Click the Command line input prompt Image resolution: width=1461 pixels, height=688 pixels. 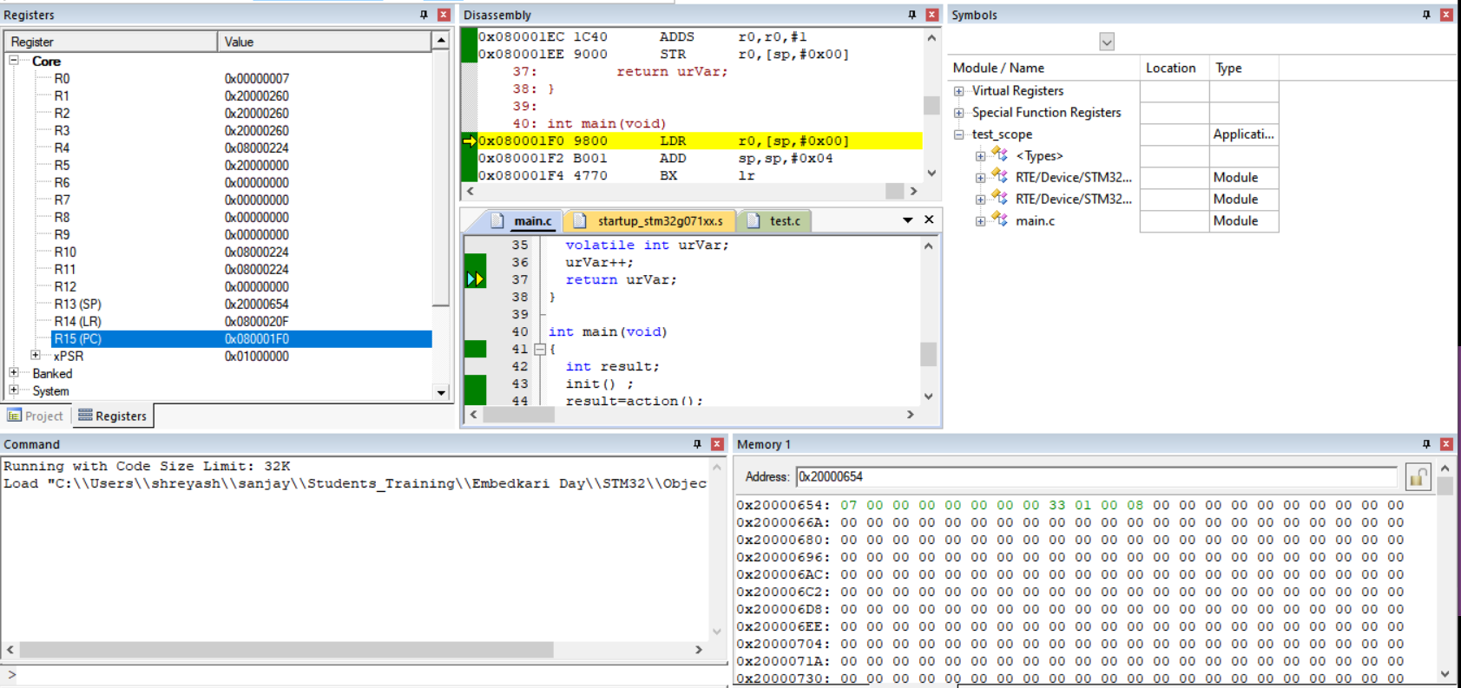(x=365, y=674)
